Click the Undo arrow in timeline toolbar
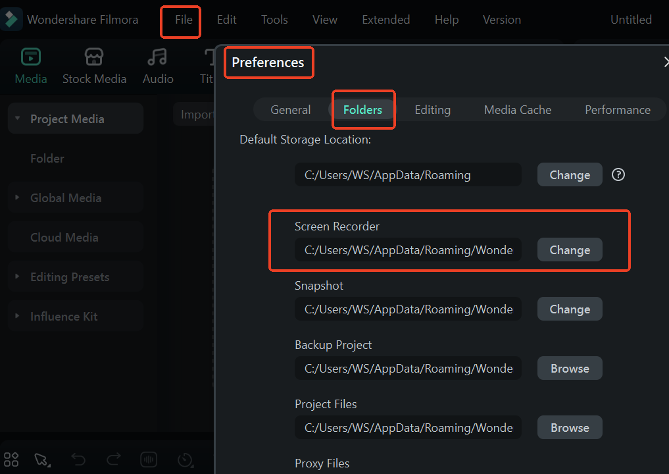This screenshot has height=474, width=669. 78,459
